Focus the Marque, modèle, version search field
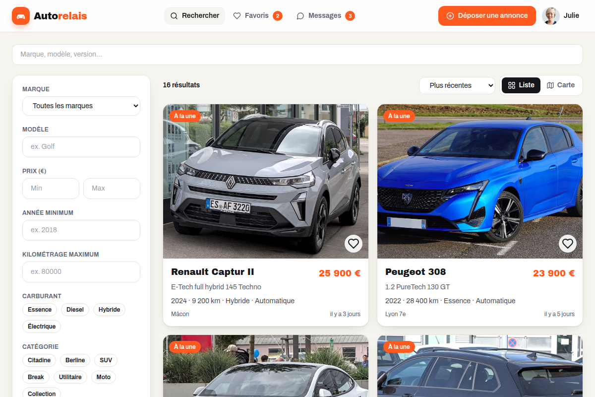The image size is (595, 397). (297, 55)
